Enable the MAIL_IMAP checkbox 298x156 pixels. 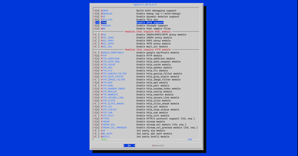point(97,37)
